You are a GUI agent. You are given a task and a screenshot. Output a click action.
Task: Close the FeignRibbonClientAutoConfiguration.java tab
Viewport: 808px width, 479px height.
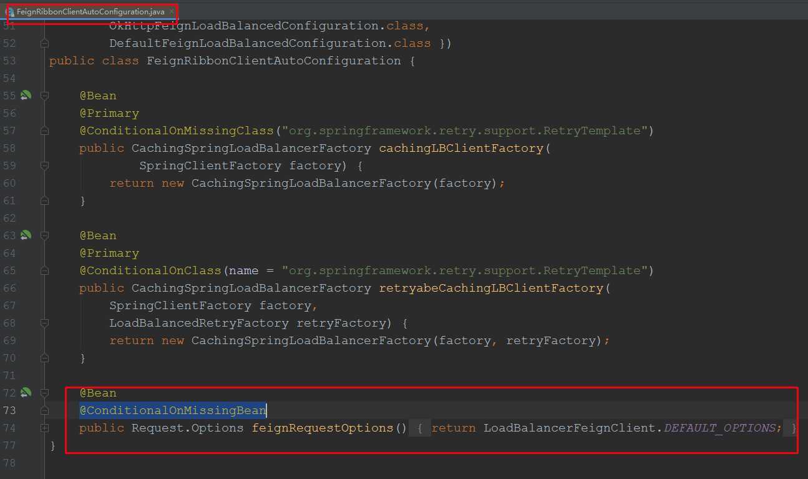tap(172, 12)
